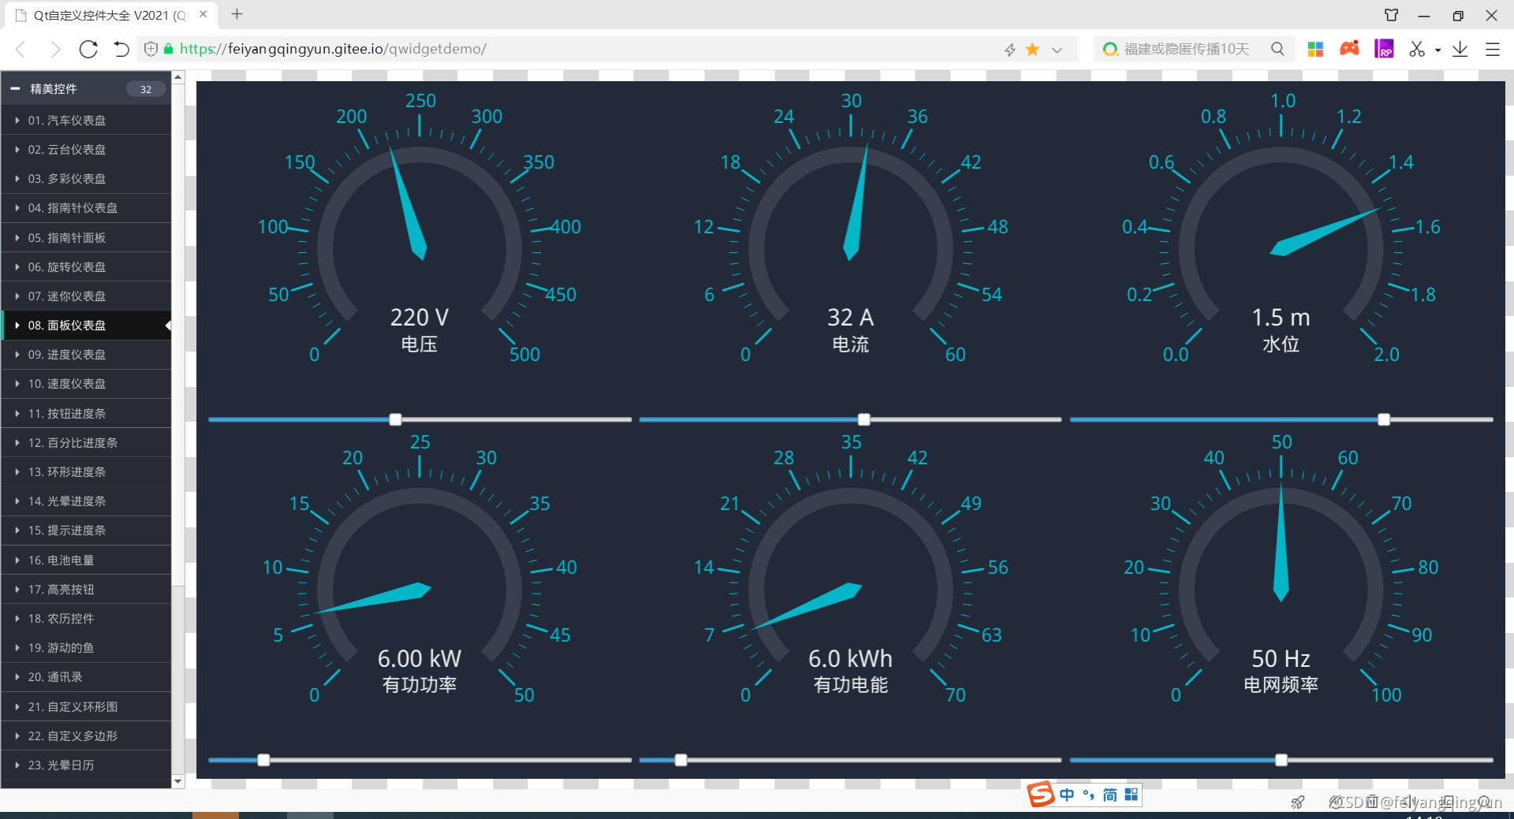This screenshot has height=819, width=1514.
Task: Click the scissors screenshot icon
Action: pyautogui.click(x=1417, y=49)
